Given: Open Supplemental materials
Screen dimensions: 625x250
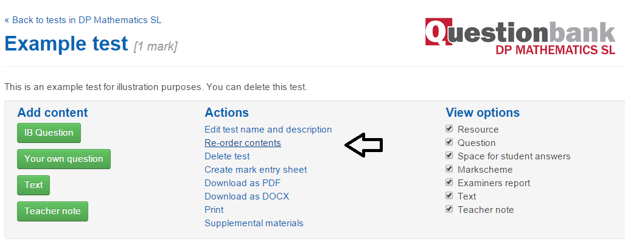Looking at the screenshot, I should pos(254,223).
